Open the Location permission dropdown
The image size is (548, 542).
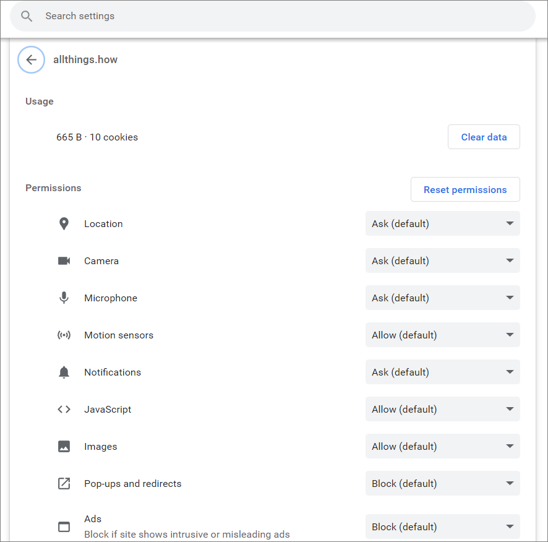[x=443, y=223]
